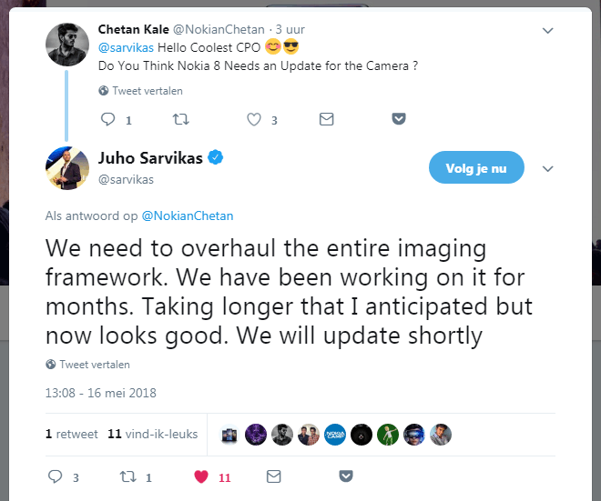This screenshot has width=601, height=501.
Task: Translate the main tweet with Tweet vertalen
Action: (x=95, y=365)
